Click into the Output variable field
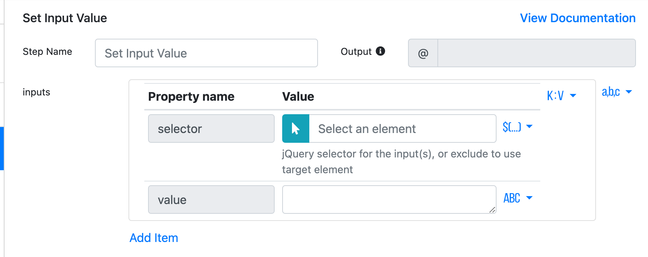Viewport: 648px width, 257px height. (x=536, y=53)
